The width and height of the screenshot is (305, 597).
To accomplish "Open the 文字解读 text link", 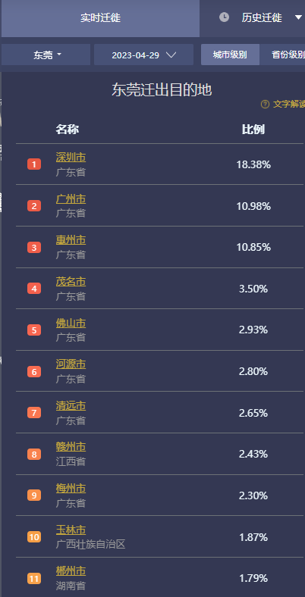I will (x=289, y=105).
